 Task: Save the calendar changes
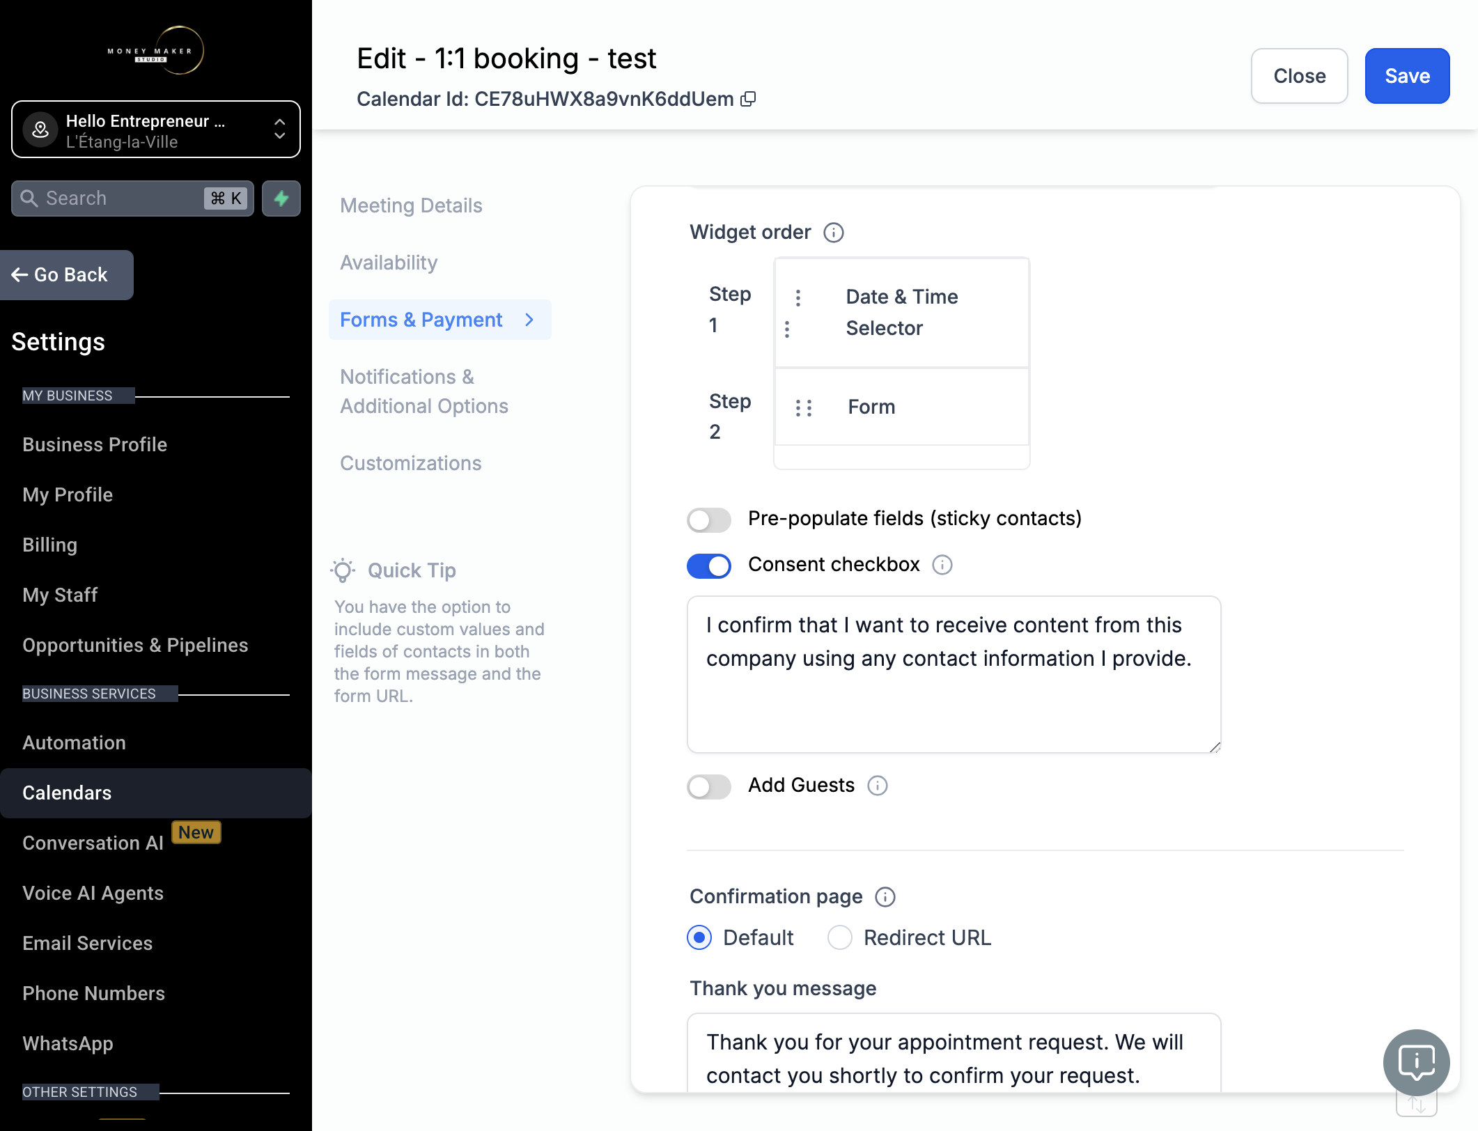point(1407,76)
